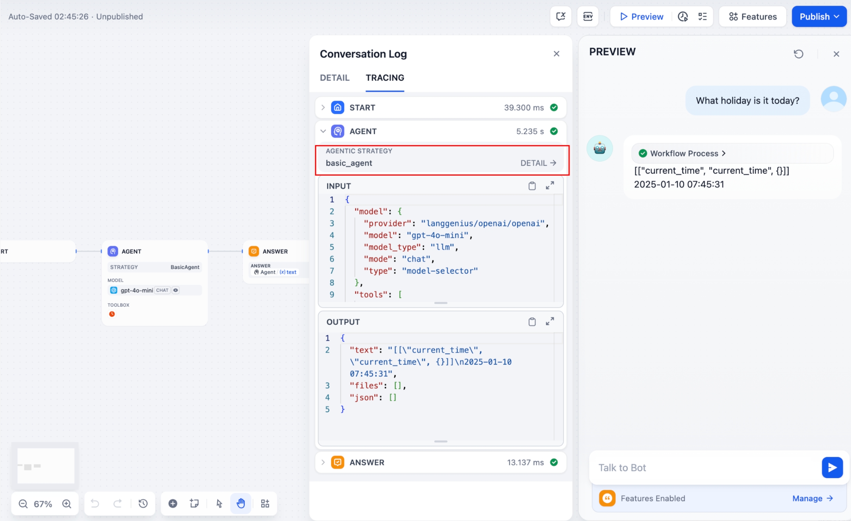
Task: Collapse the AGENT trace row
Action: [x=323, y=131]
